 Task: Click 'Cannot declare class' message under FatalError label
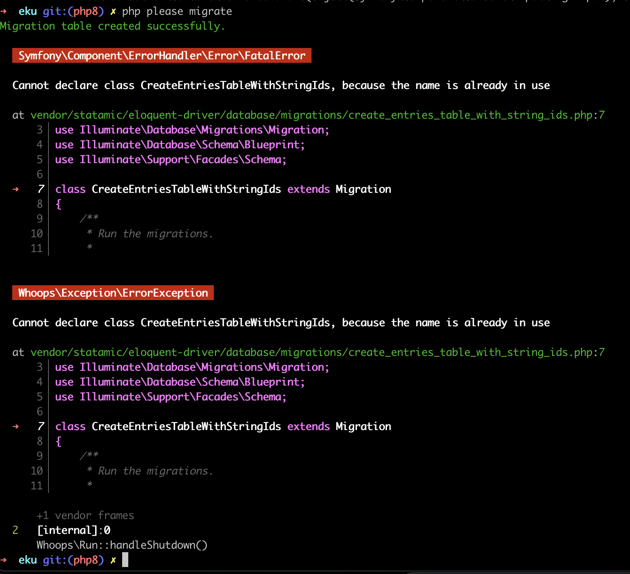(x=281, y=85)
